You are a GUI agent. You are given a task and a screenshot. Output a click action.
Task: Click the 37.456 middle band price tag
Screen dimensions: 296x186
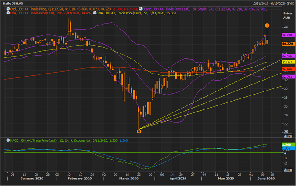[x=288, y=56]
